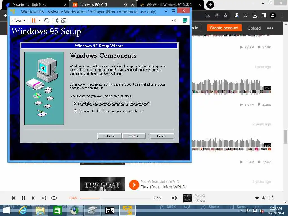Play Flex (feat. Juice WRLD) track

(134, 184)
